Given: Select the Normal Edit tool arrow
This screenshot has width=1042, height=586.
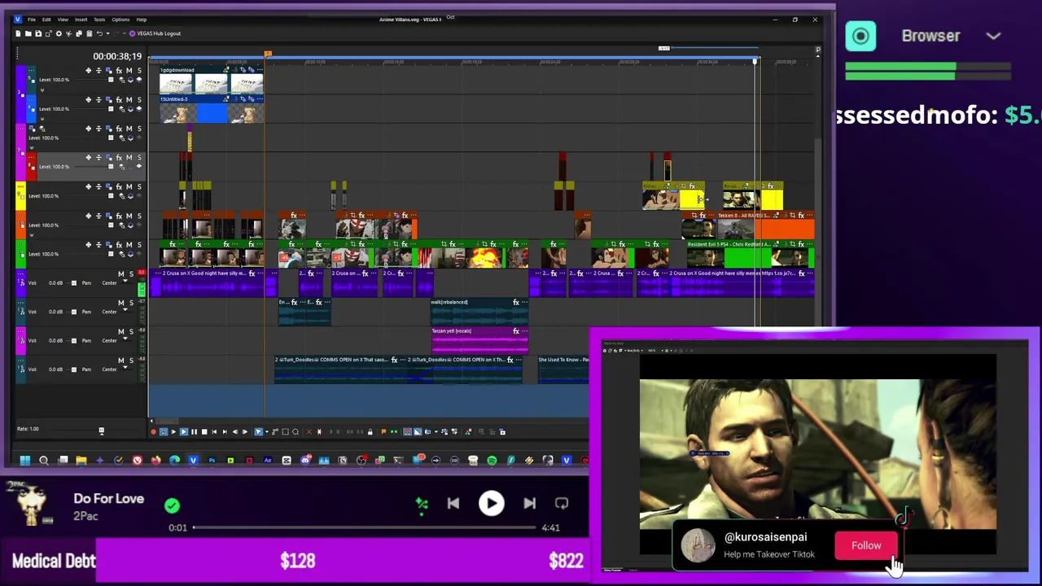Looking at the screenshot, I should (x=258, y=431).
